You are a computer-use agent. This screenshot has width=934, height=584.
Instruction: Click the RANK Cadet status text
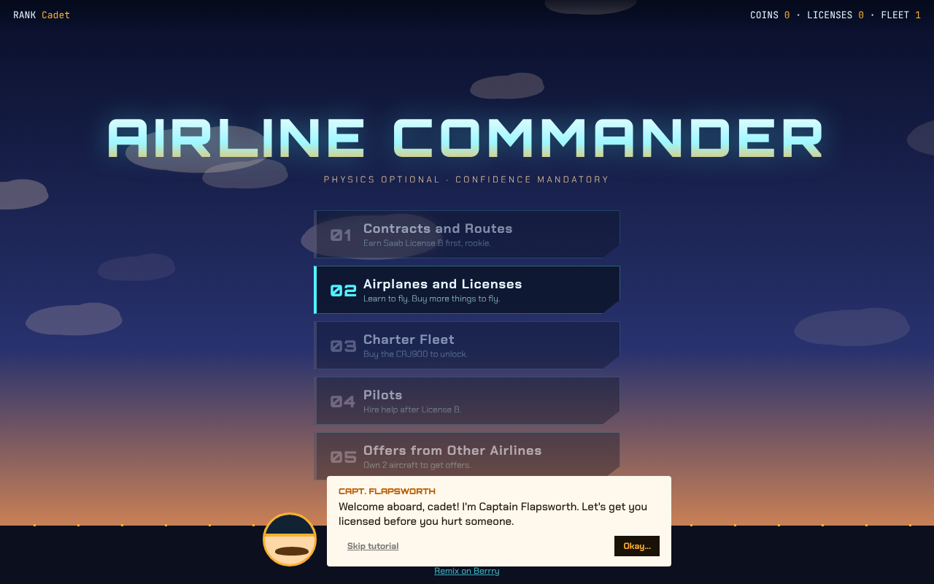tap(42, 15)
